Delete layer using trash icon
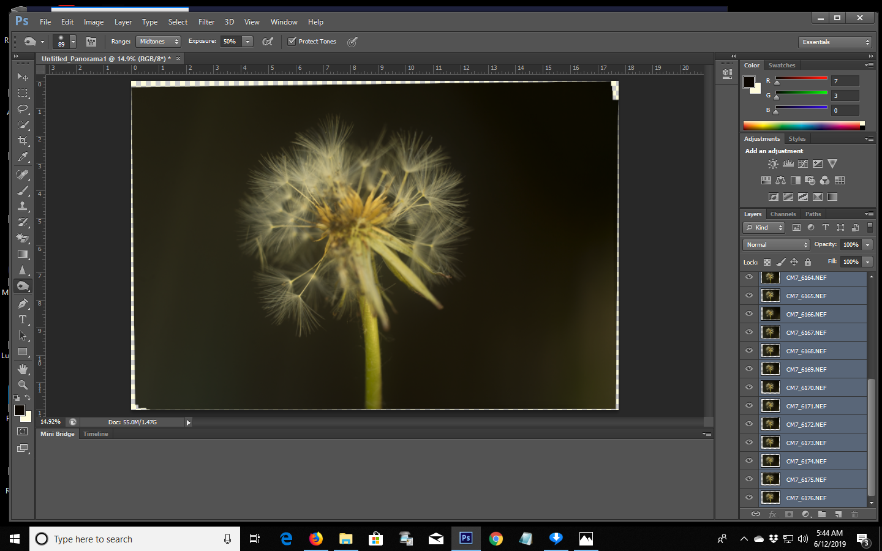Viewport: 882px width, 551px height. tap(855, 514)
